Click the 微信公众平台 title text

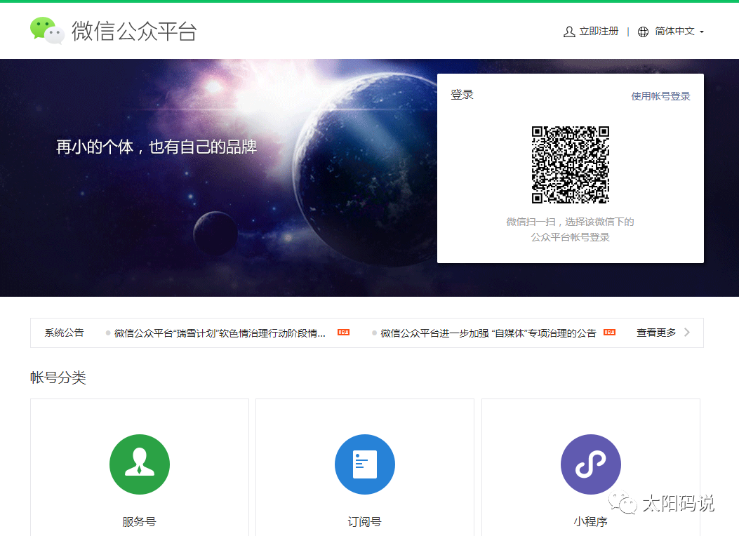[134, 31]
